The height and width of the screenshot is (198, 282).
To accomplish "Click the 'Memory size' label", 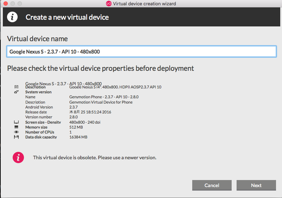I will (x=36, y=127).
